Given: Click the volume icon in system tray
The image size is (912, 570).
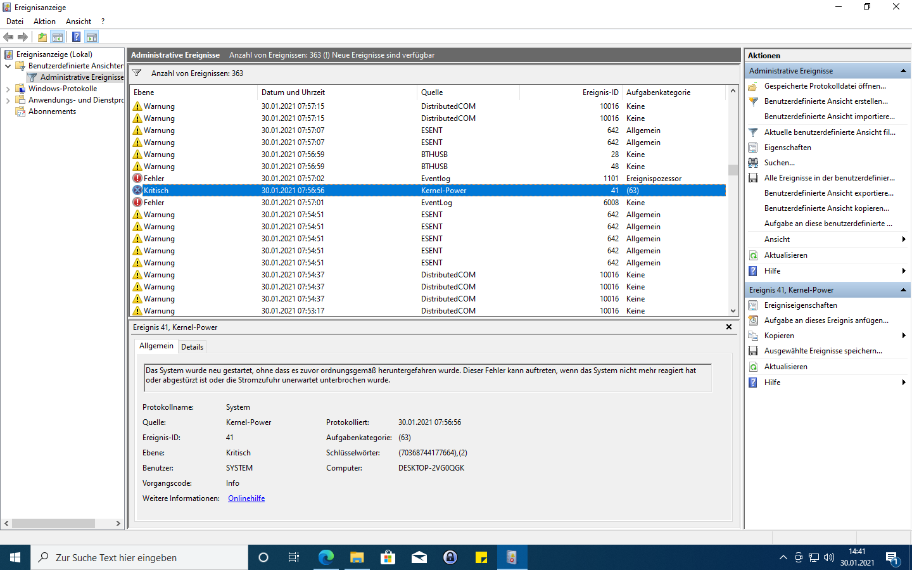Looking at the screenshot, I should click(829, 557).
